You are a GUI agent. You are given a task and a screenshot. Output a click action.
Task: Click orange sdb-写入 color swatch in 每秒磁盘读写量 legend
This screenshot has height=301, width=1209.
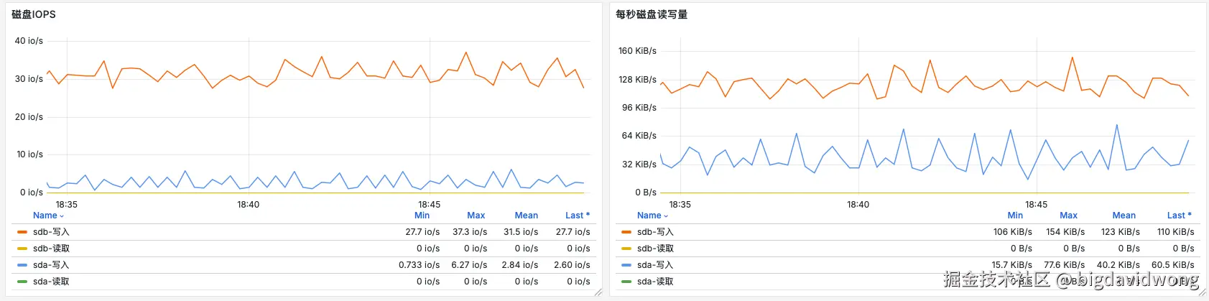coord(626,232)
